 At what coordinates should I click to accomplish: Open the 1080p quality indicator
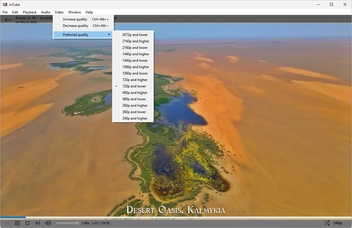(337, 223)
